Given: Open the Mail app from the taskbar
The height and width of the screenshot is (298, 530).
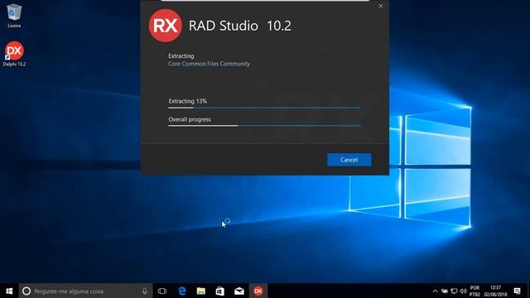Looking at the screenshot, I should tap(239, 291).
